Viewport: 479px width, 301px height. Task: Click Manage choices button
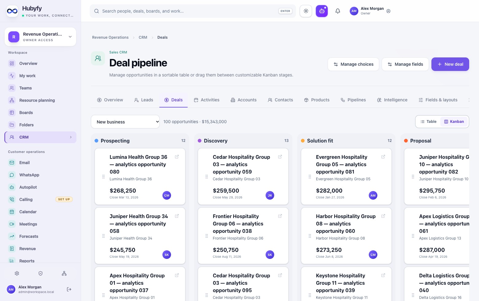pyautogui.click(x=353, y=64)
